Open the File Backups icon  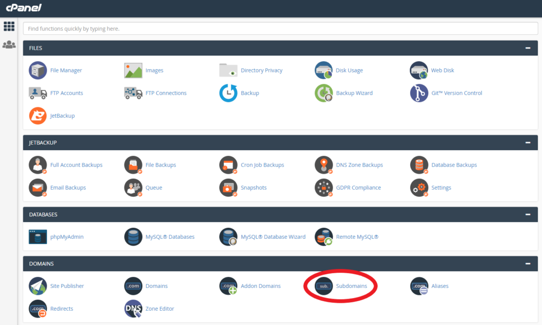[x=133, y=165]
